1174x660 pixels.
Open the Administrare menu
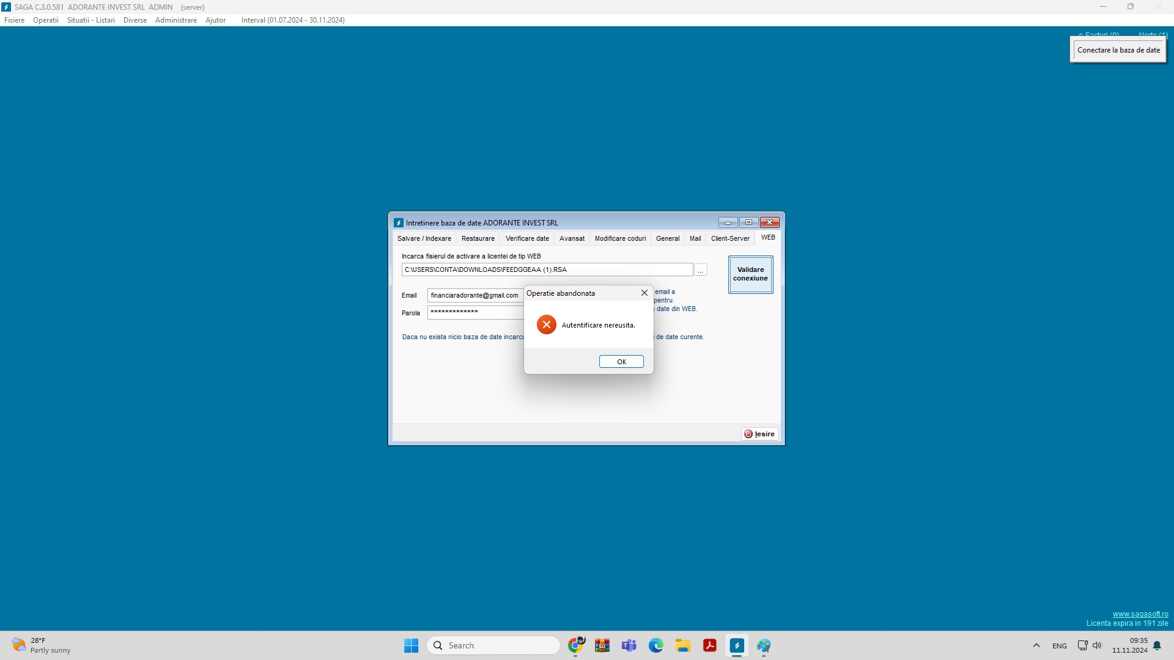tap(176, 20)
